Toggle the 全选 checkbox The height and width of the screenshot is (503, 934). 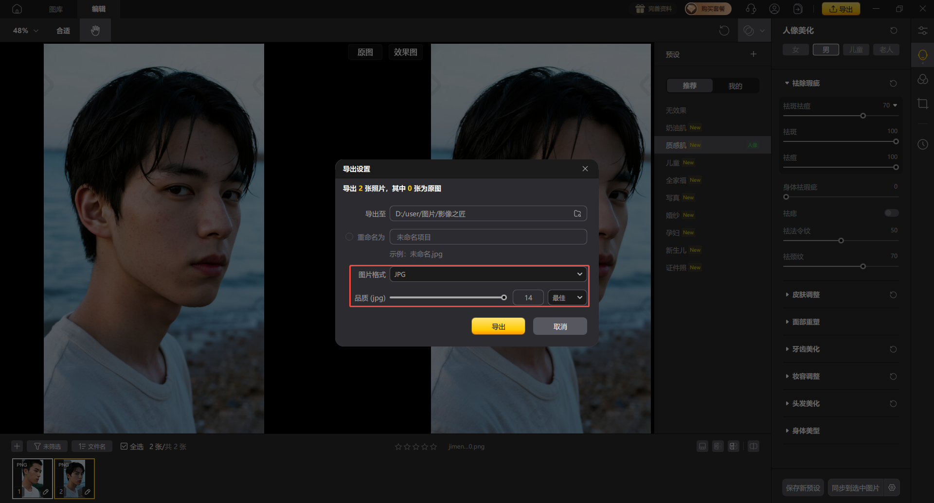[x=124, y=446]
